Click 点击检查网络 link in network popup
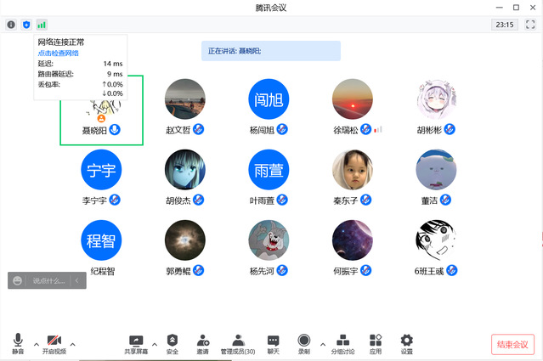The width and height of the screenshot is (543, 361). 59,53
